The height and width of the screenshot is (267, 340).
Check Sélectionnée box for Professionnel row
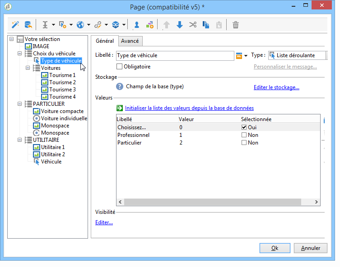[244, 135]
